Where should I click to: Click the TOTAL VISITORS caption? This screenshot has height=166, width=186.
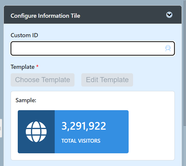(x=81, y=141)
